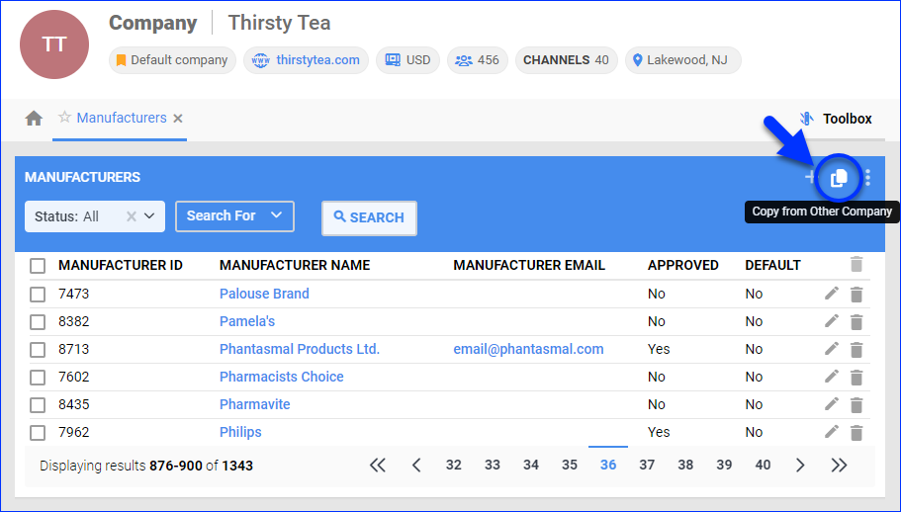Viewport: 901px width, 512px height.
Task: Open the thirstytea.com website link
Action: click(317, 60)
